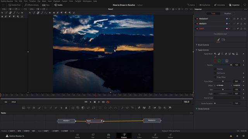Switch to Tools tab in Inspector

click(x=214, y=14)
